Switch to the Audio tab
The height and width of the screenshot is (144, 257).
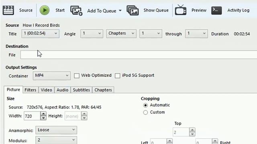(x=63, y=90)
